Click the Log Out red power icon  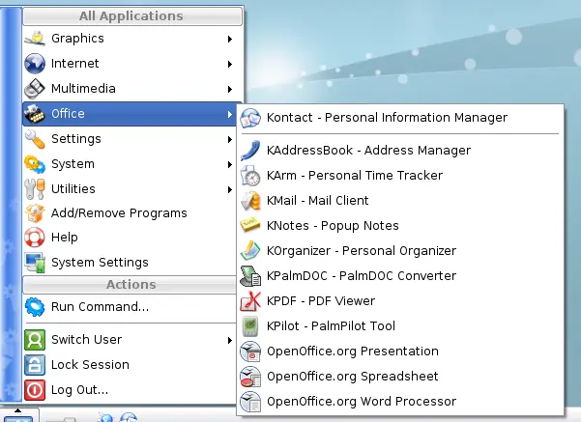point(35,390)
